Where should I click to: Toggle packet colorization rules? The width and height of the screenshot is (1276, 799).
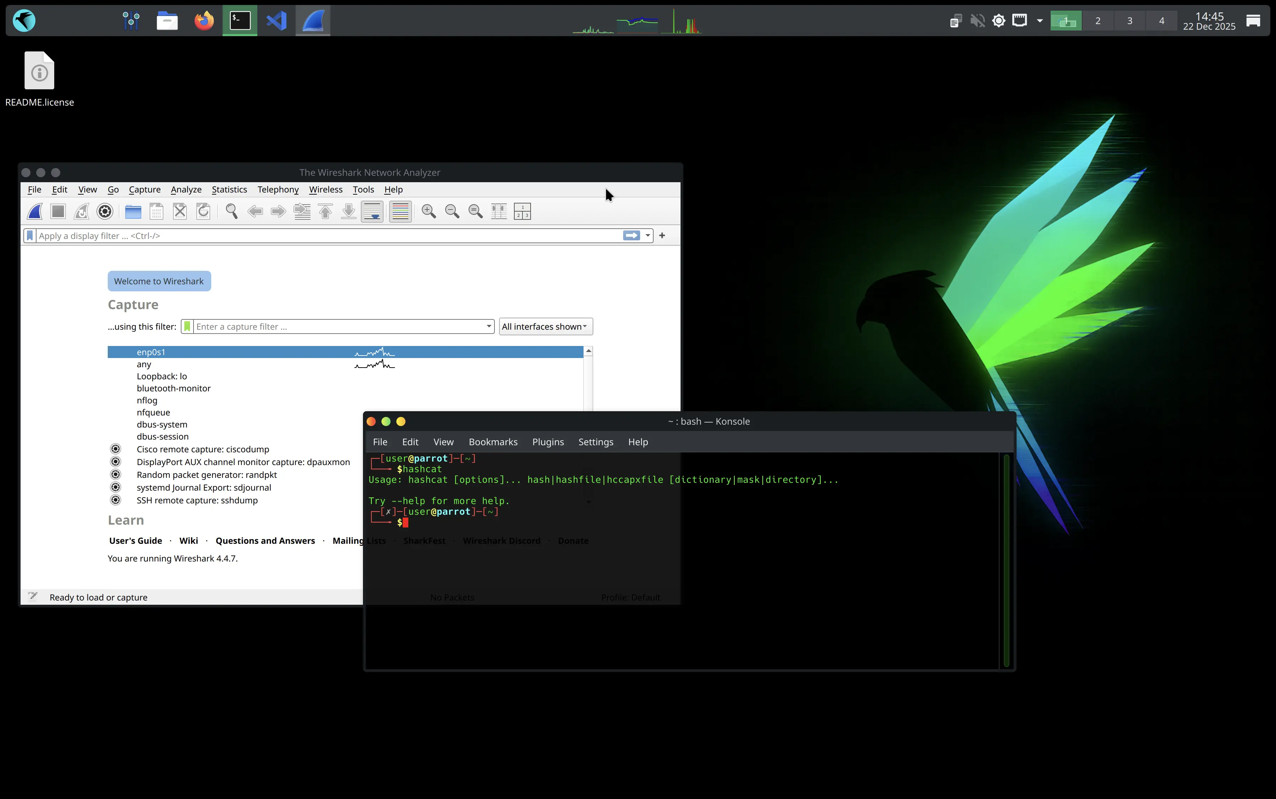point(401,211)
